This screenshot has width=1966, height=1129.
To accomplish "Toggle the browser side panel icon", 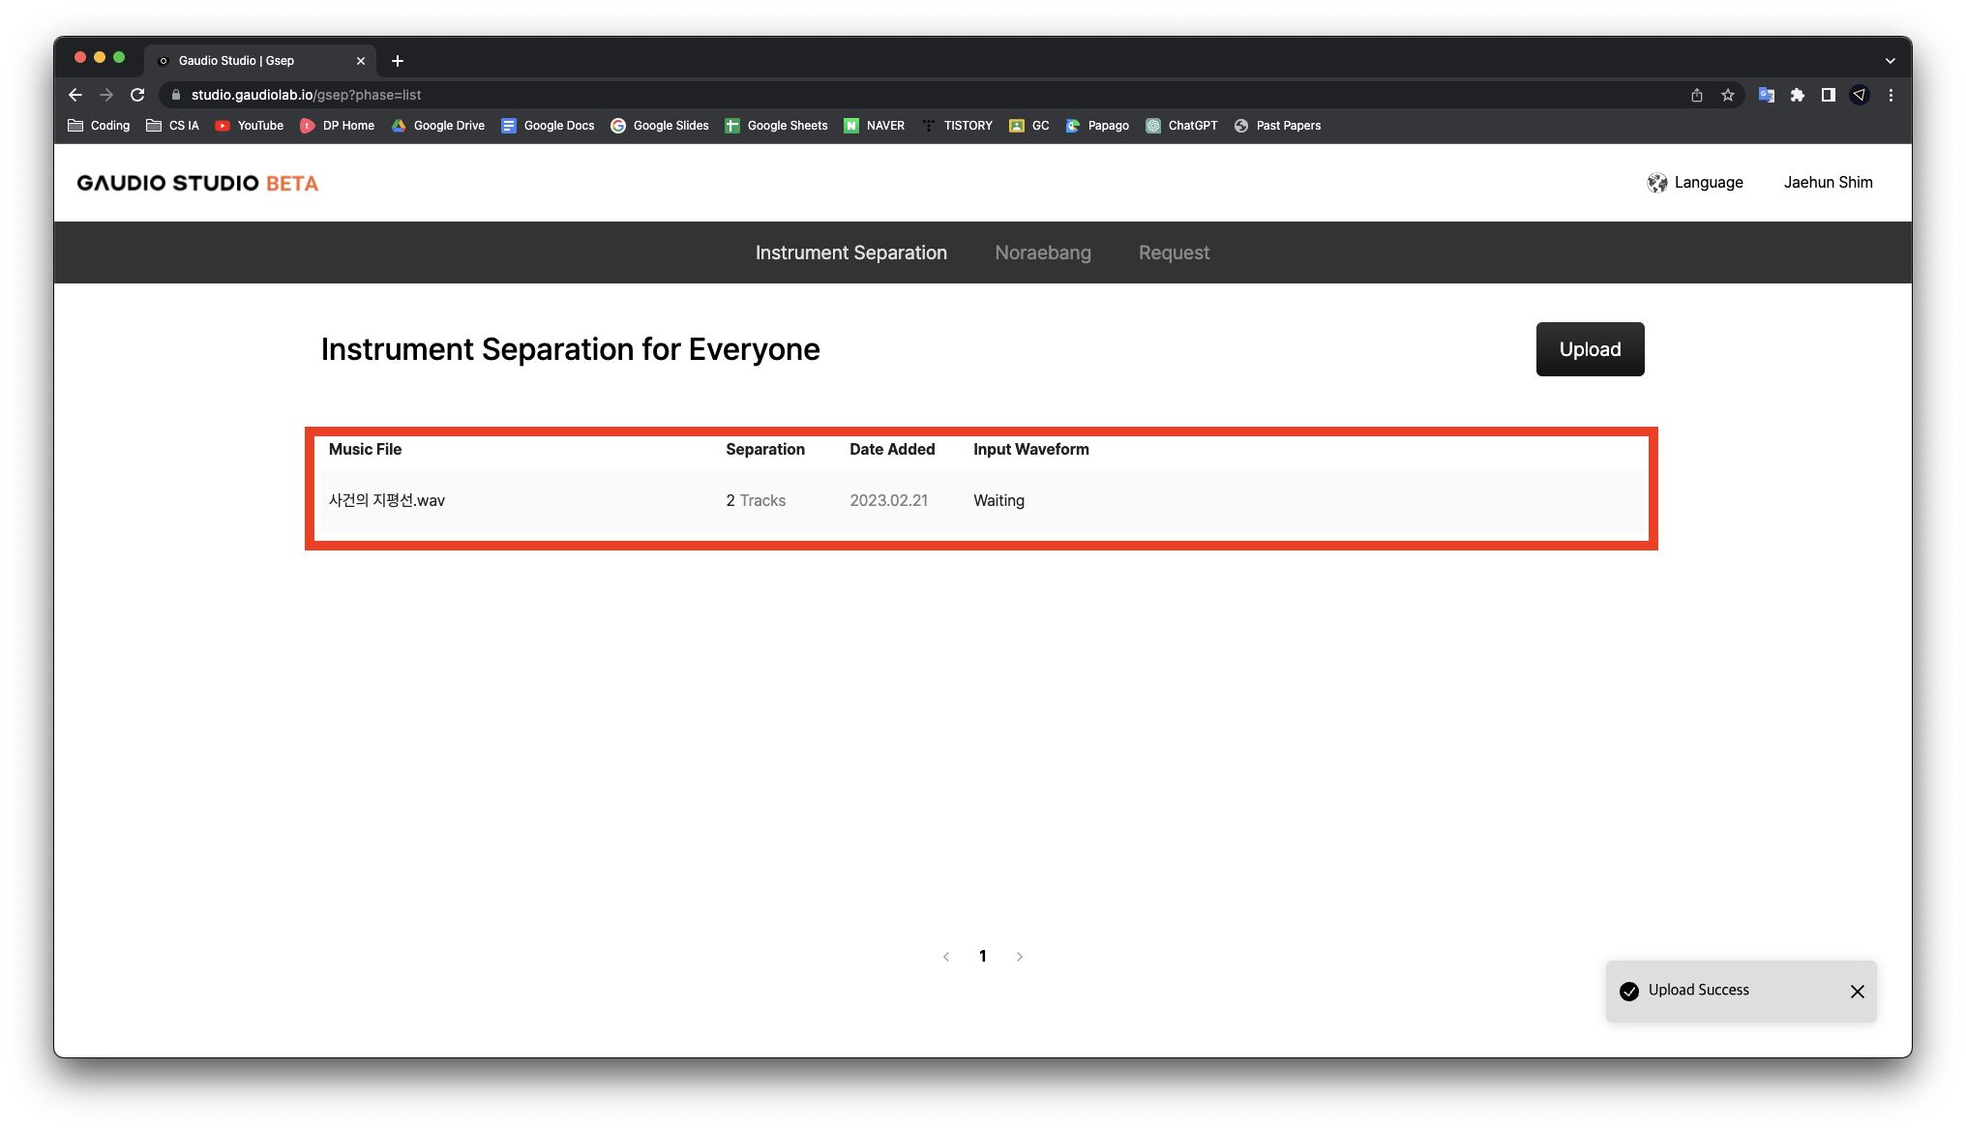I will [x=1828, y=95].
